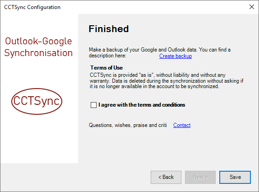Image resolution: width=259 pixels, height=192 pixels.
Task: Tick the terms and conditions checkbox
Action: point(93,105)
